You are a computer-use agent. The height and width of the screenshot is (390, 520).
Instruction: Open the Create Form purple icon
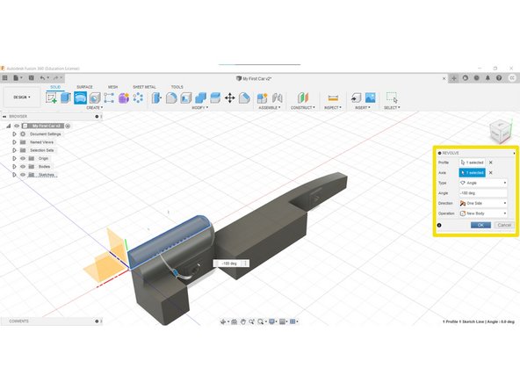click(124, 97)
